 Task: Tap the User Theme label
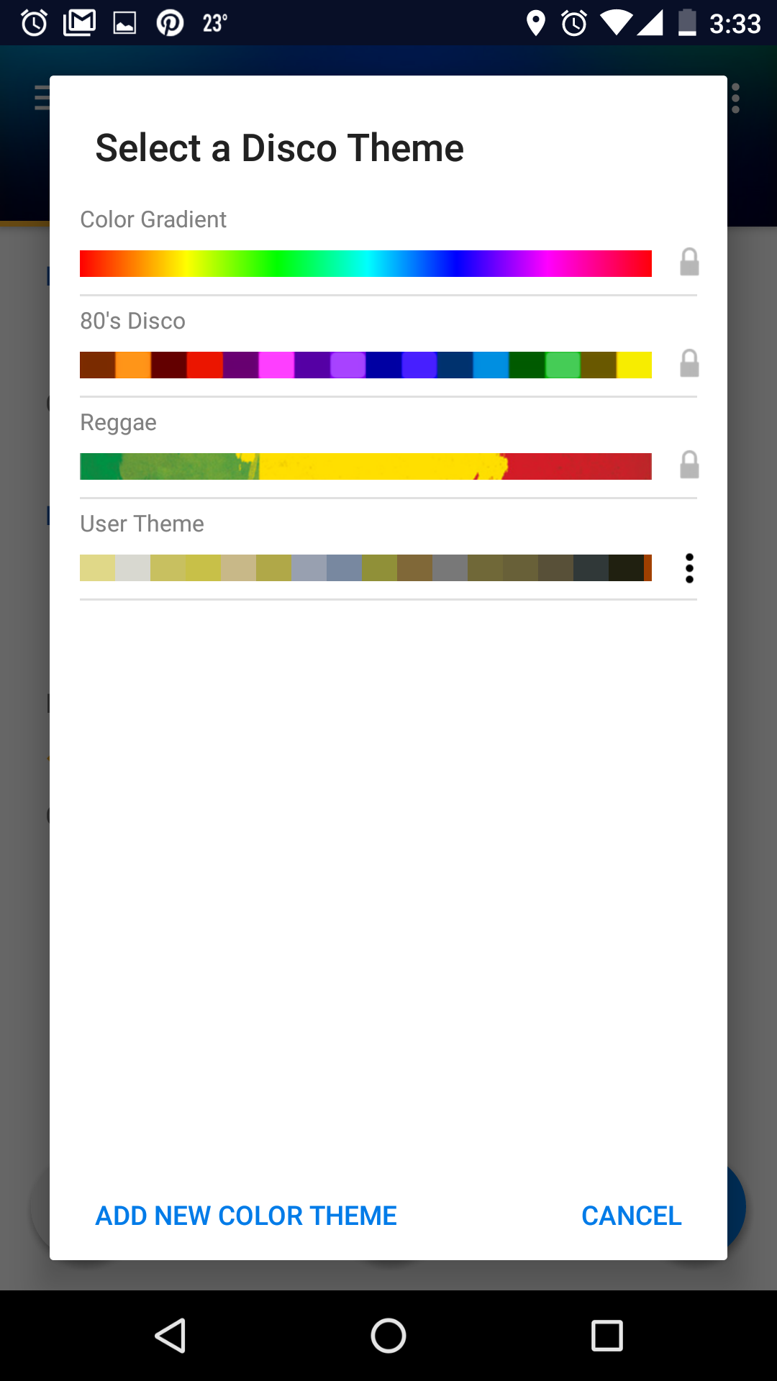point(142,524)
